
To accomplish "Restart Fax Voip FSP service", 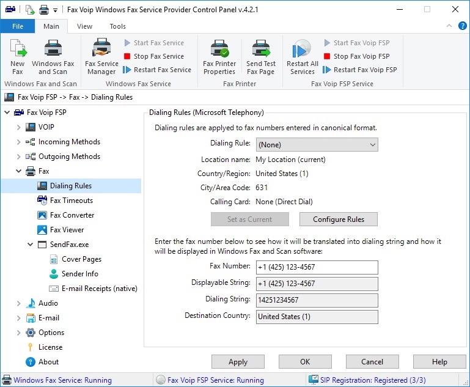I will coord(360,70).
